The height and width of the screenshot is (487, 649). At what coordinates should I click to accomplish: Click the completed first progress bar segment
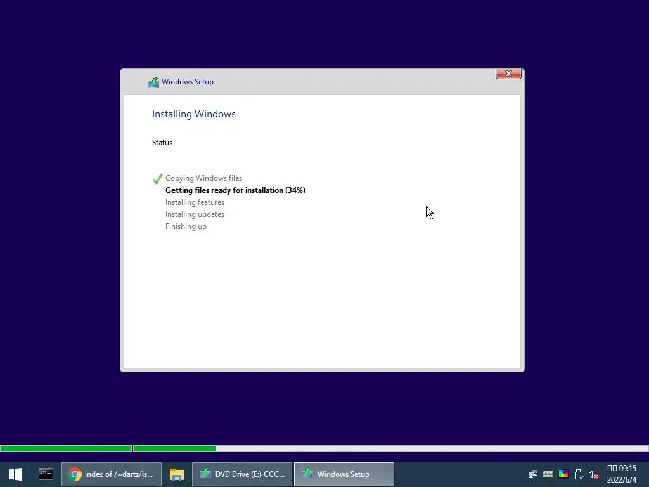coord(66,448)
